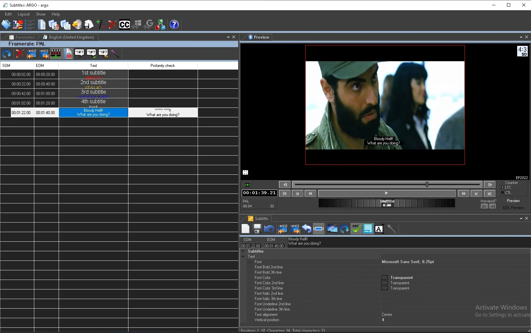Screen dimensions: 531x333
Task: Open help via the blue question mark
Action: tap(174, 25)
